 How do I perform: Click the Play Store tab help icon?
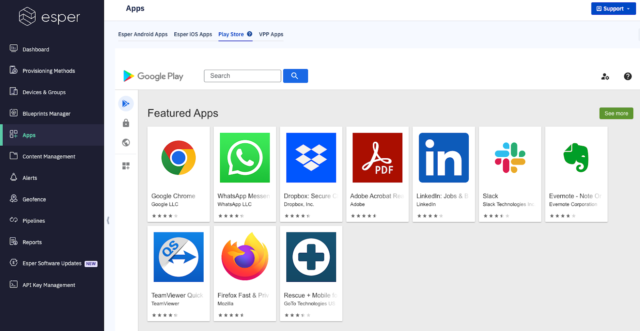click(250, 34)
